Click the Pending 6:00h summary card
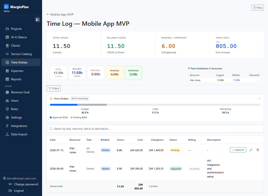 click(114, 73)
